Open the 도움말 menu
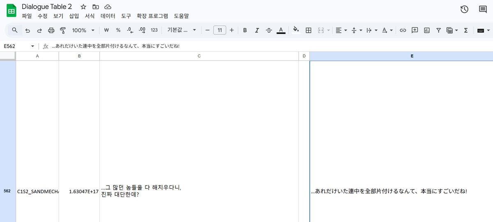 coord(181,16)
